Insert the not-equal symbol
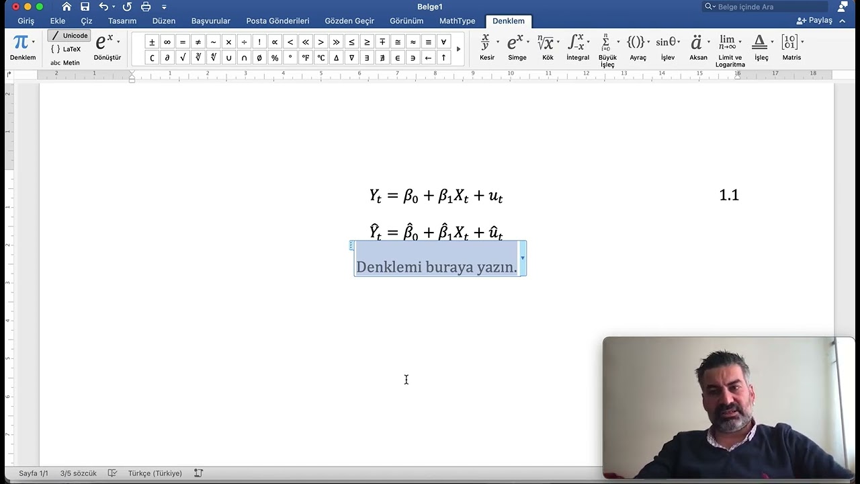The image size is (860, 484). pyautogui.click(x=198, y=42)
